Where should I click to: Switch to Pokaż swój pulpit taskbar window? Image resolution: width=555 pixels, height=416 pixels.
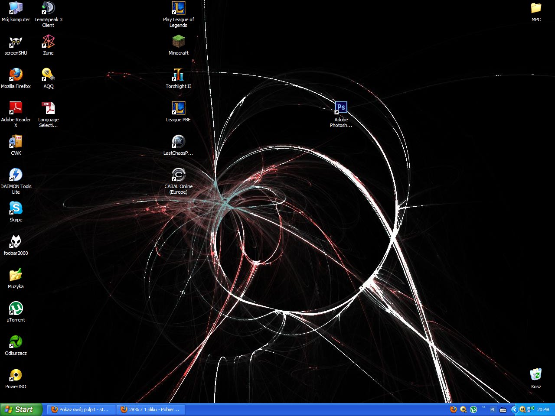(x=81, y=409)
